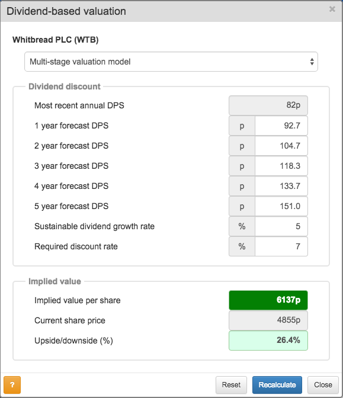Select the 1 year forecast DPS field
Screen dimensions: 343x398
pos(281,126)
